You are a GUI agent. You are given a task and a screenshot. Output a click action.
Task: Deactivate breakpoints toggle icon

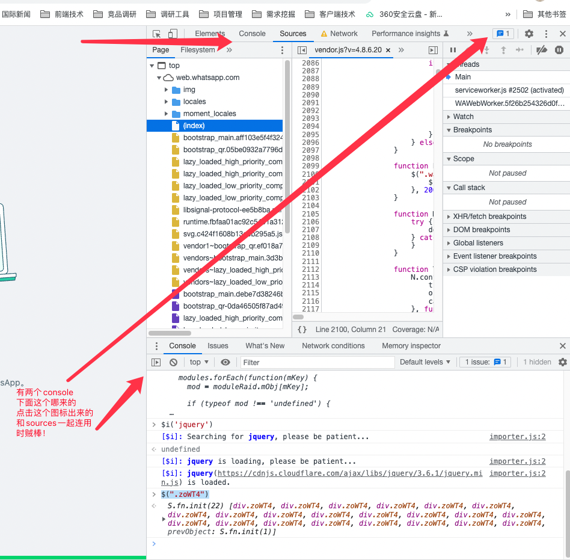542,50
